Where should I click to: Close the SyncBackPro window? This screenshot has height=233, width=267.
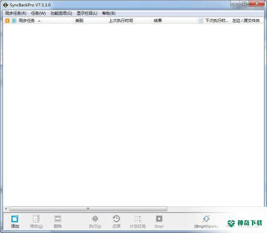pyautogui.click(x=256, y=4)
